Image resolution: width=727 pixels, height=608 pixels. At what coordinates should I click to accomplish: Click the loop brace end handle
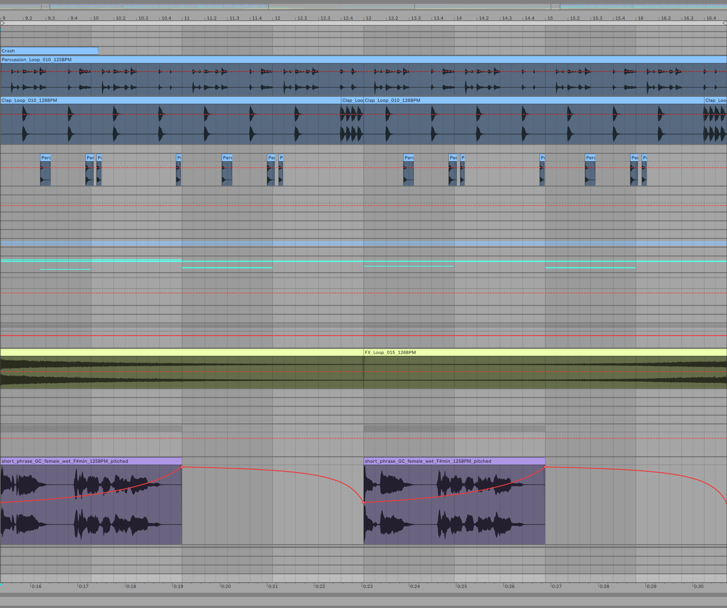[x=724, y=23]
